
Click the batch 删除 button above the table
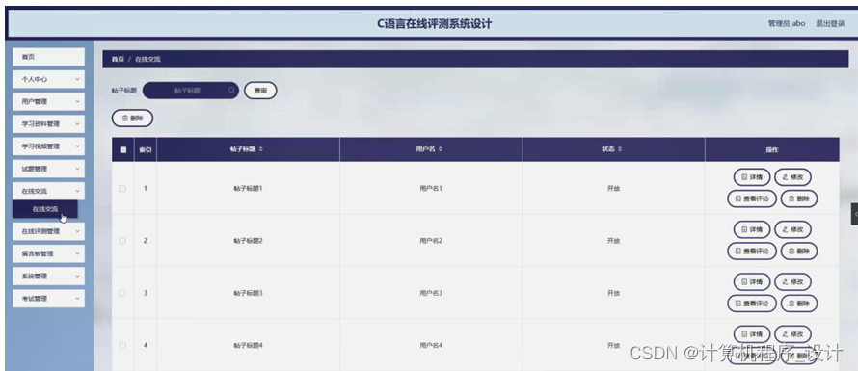(132, 119)
